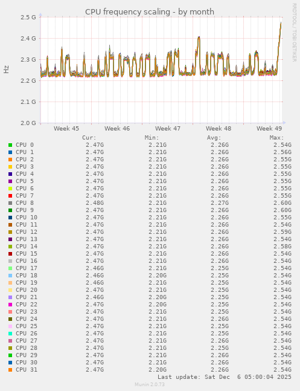The width and height of the screenshot is (300, 391).
Task: Click the 'Cur:' column header
Action: click(x=89, y=138)
